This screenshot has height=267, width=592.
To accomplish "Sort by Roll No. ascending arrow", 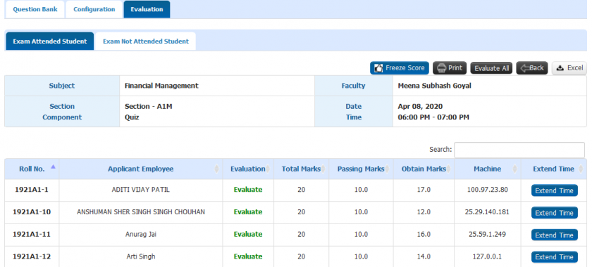I will pos(54,167).
